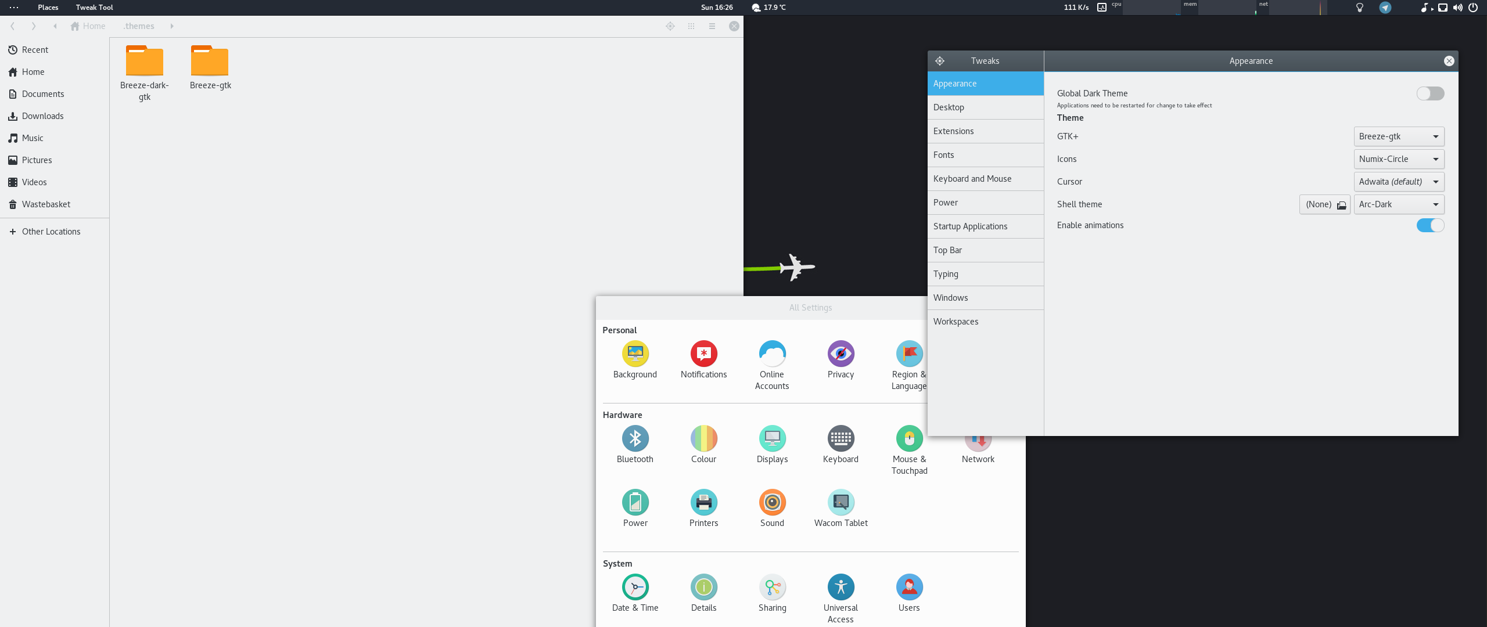
Task: Click the Notifications settings icon
Action: (x=703, y=354)
